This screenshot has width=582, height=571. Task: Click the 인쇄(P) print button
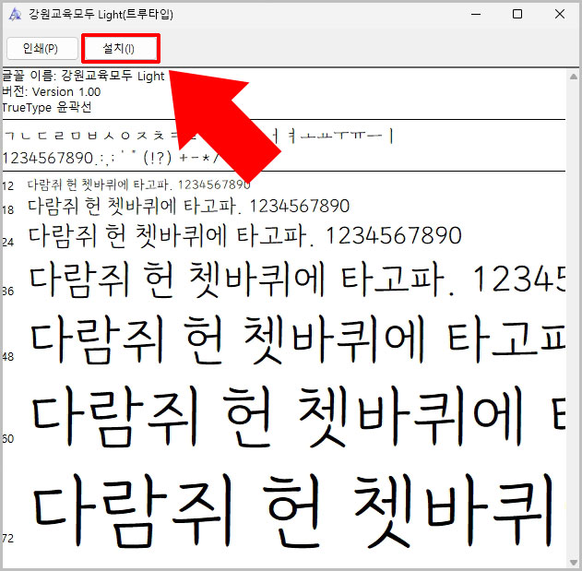pyautogui.click(x=42, y=48)
